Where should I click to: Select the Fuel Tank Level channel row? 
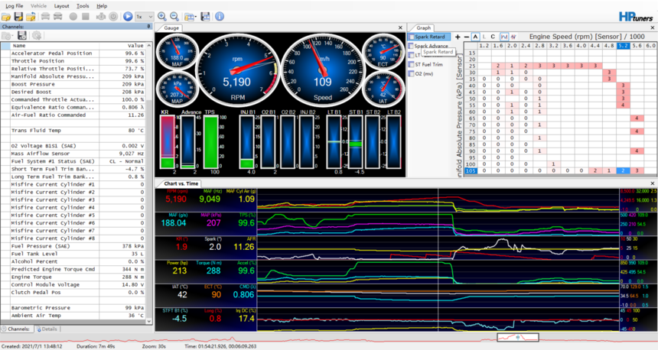click(73, 254)
